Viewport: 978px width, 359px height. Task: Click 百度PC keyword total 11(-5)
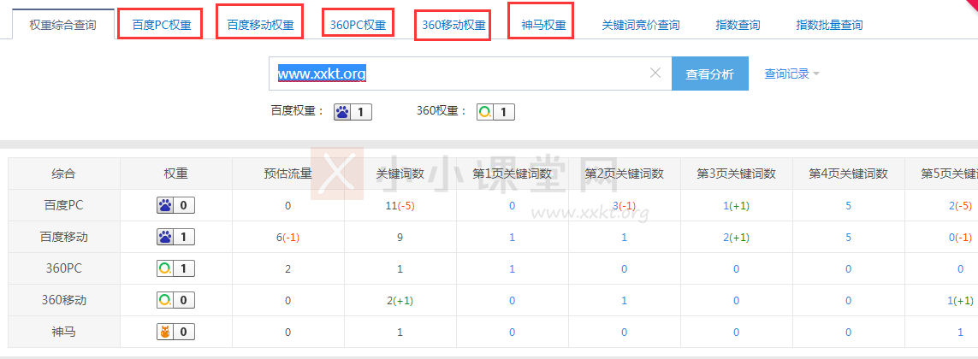point(400,206)
